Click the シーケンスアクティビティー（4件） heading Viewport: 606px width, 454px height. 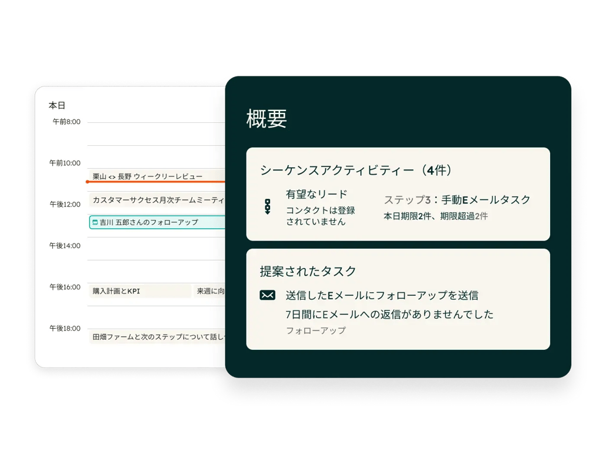point(355,169)
